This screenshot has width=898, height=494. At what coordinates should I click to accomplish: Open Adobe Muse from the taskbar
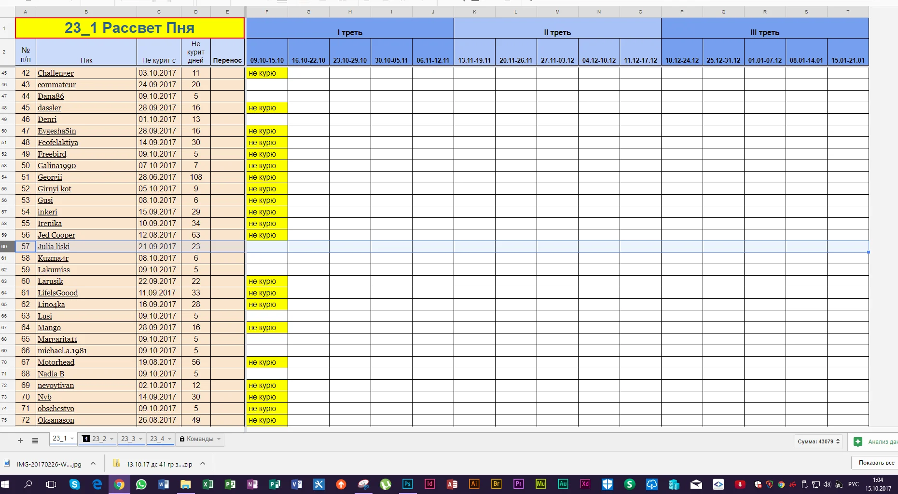[541, 484]
